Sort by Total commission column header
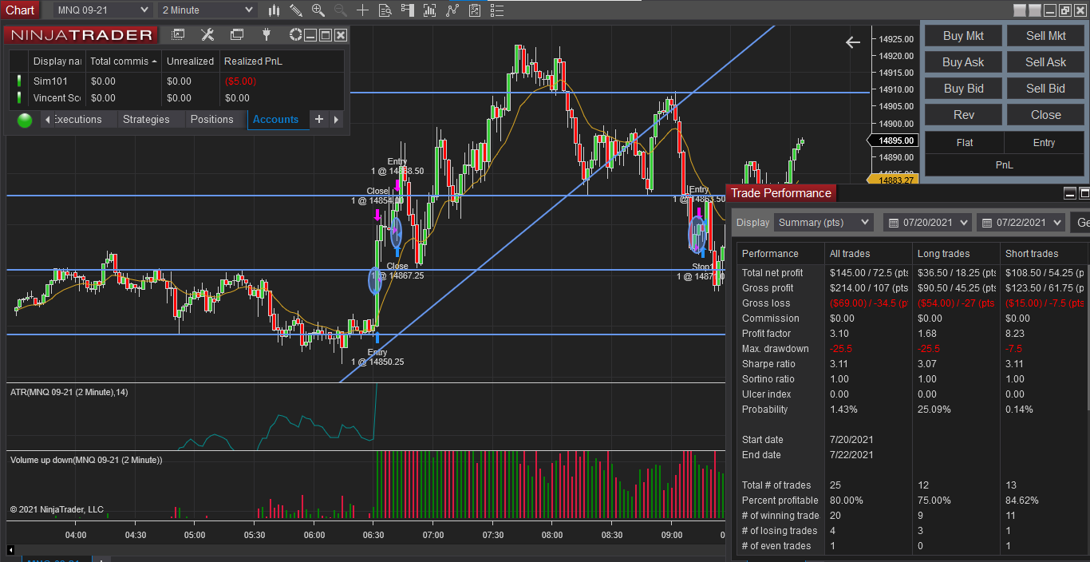The width and height of the screenshot is (1090, 562). 122,61
